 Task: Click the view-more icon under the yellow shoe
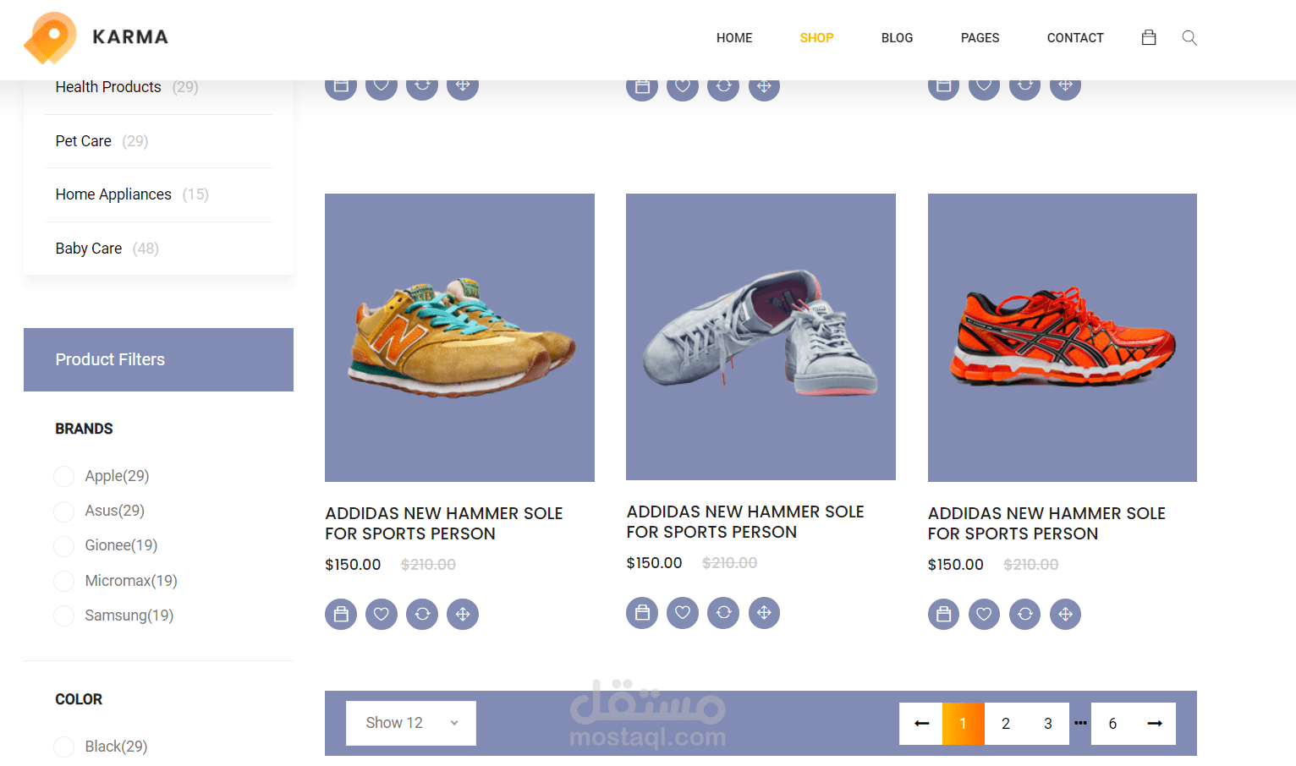[x=463, y=615]
